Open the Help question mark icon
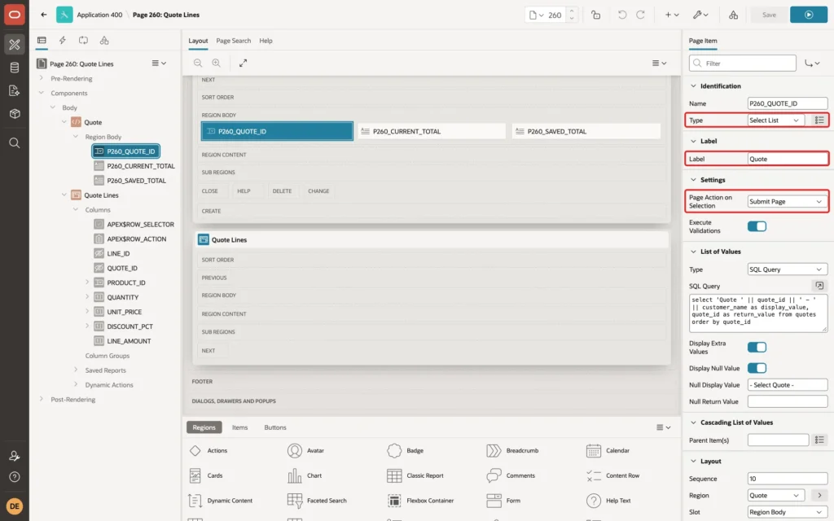The width and height of the screenshot is (834, 521). 15,477
